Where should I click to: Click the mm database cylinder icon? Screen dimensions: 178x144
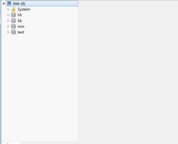point(14,26)
